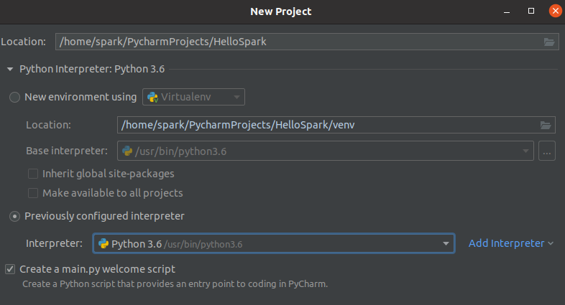The image size is (565, 305).
Task: Select Previously configured interpreter radio
Action: point(14,217)
